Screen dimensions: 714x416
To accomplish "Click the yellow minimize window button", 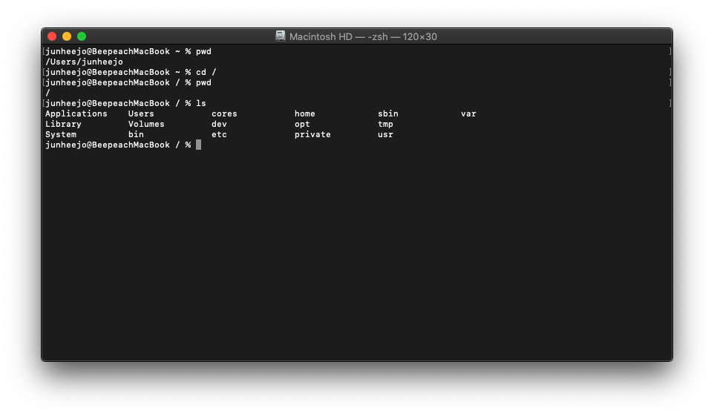I will [x=67, y=36].
